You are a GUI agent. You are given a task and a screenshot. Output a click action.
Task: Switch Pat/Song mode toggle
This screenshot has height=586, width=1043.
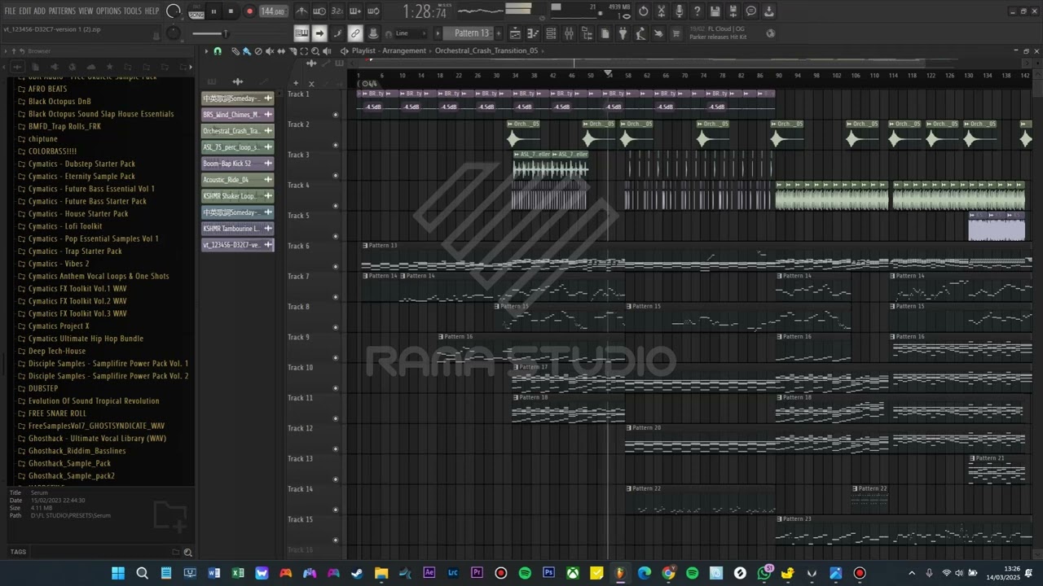pos(196,11)
